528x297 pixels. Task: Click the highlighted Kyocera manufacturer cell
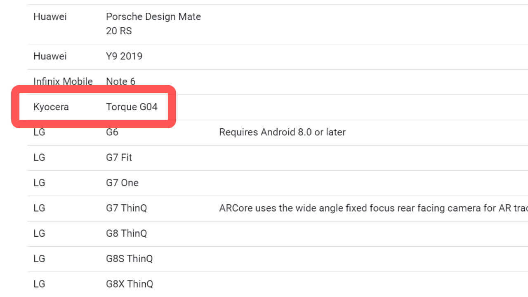tap(51, 107)
